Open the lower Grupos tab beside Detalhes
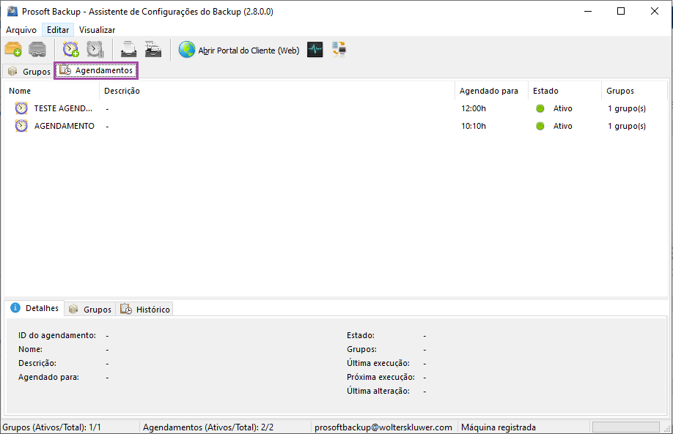 coord(90,310)
